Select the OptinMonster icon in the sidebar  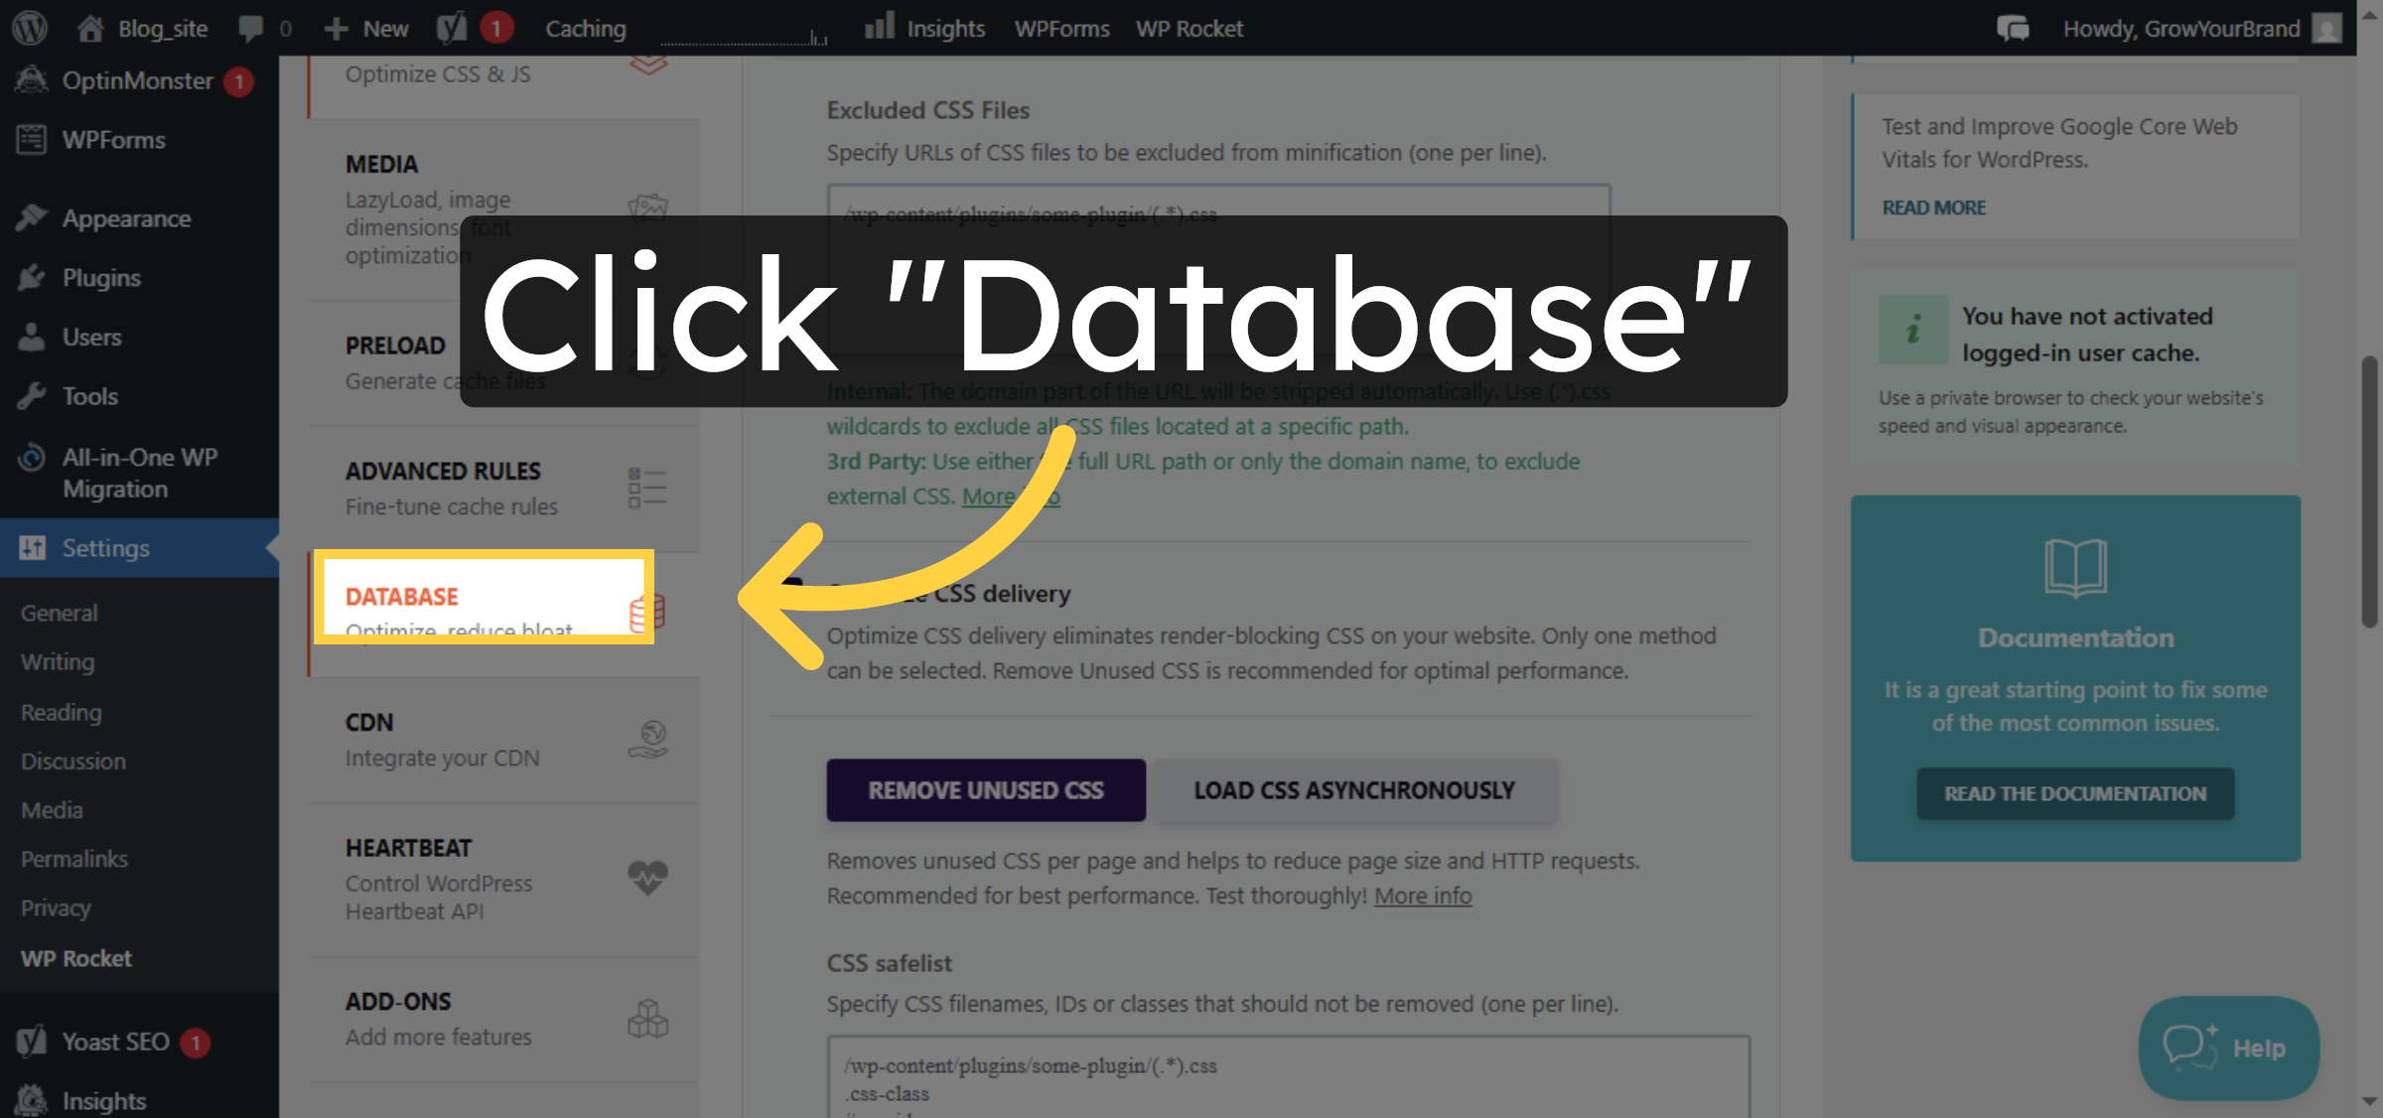31,79
